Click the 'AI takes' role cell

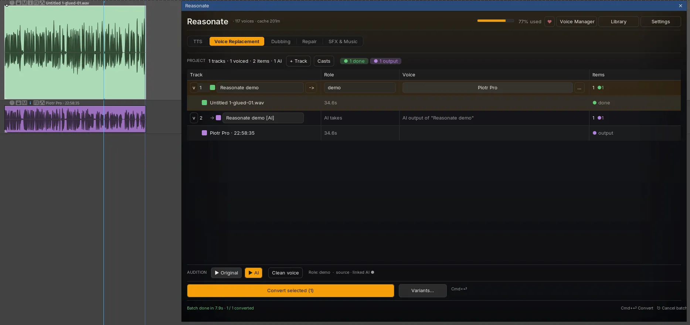[333, 118]
